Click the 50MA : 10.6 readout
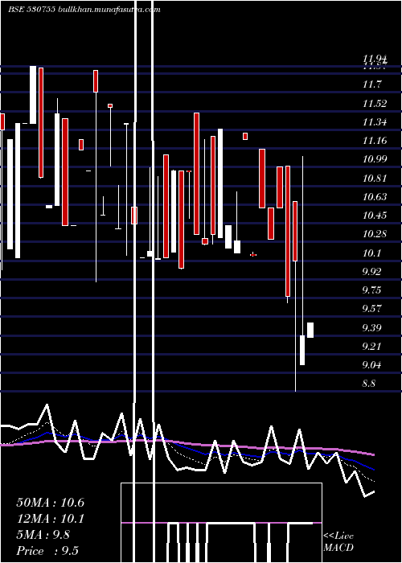This screenshot has height=563, width=402. (51, 503)
